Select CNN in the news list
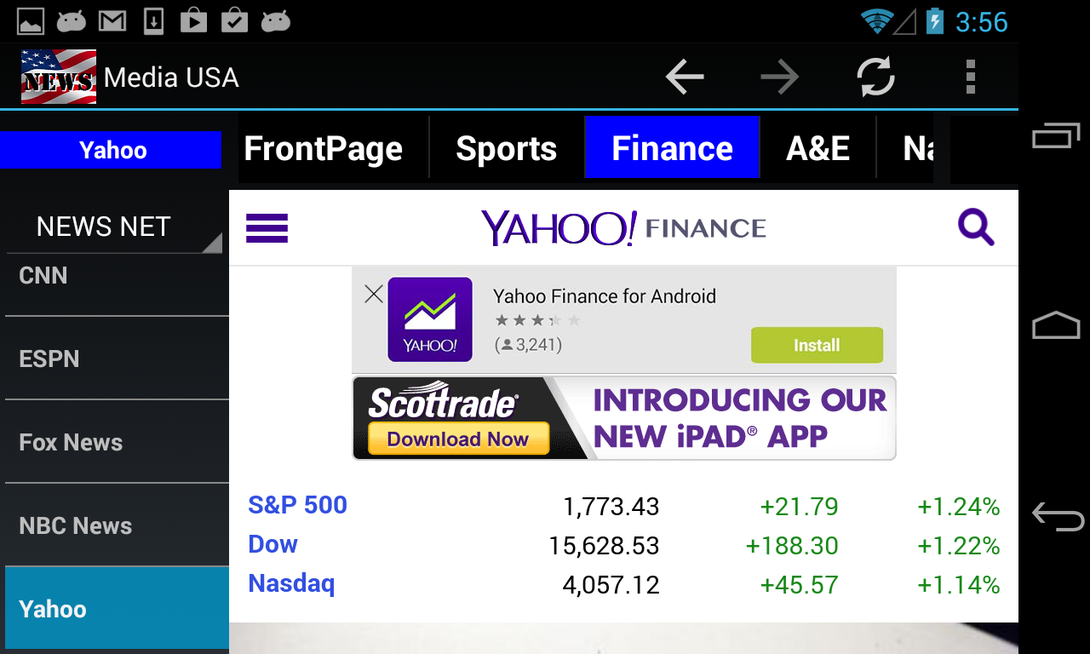 pyautogui.click(x=43, y=276)
